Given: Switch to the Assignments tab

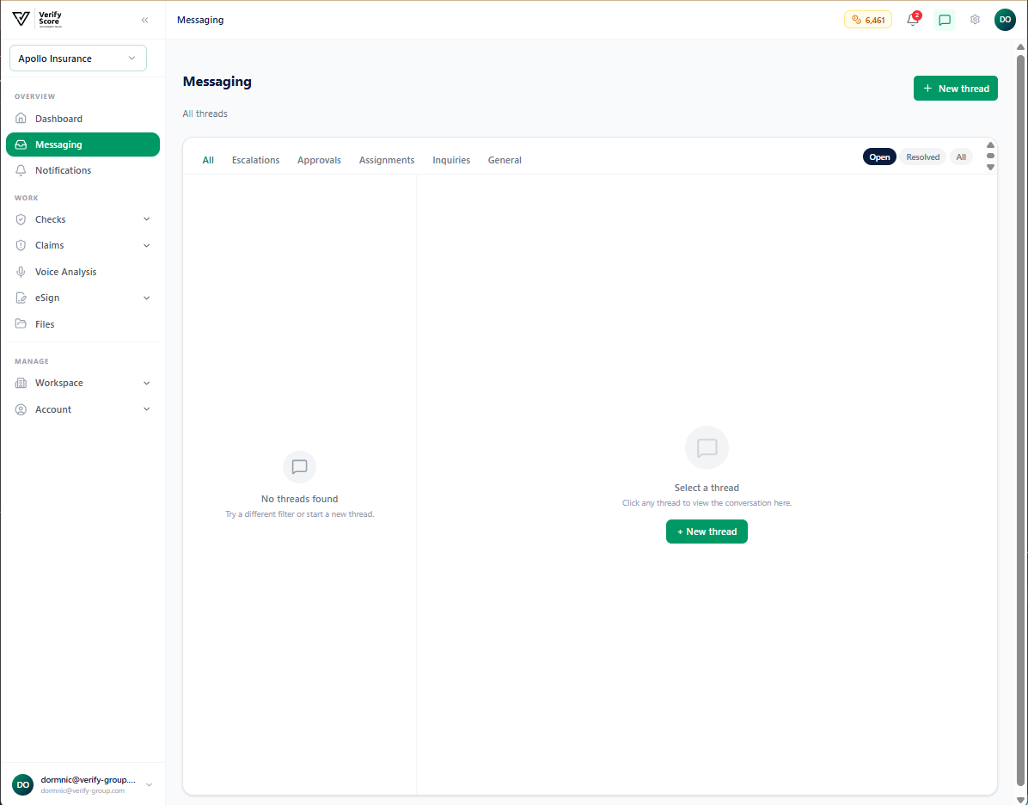Looking at the screenshot, I should [x=387, y=160].
